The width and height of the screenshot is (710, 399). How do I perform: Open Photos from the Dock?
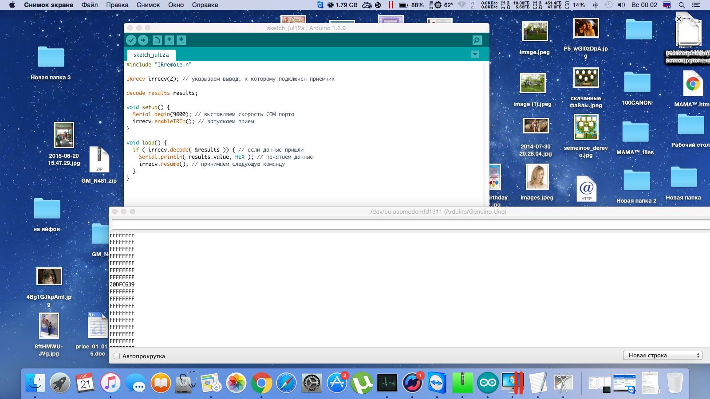[236, 383]
